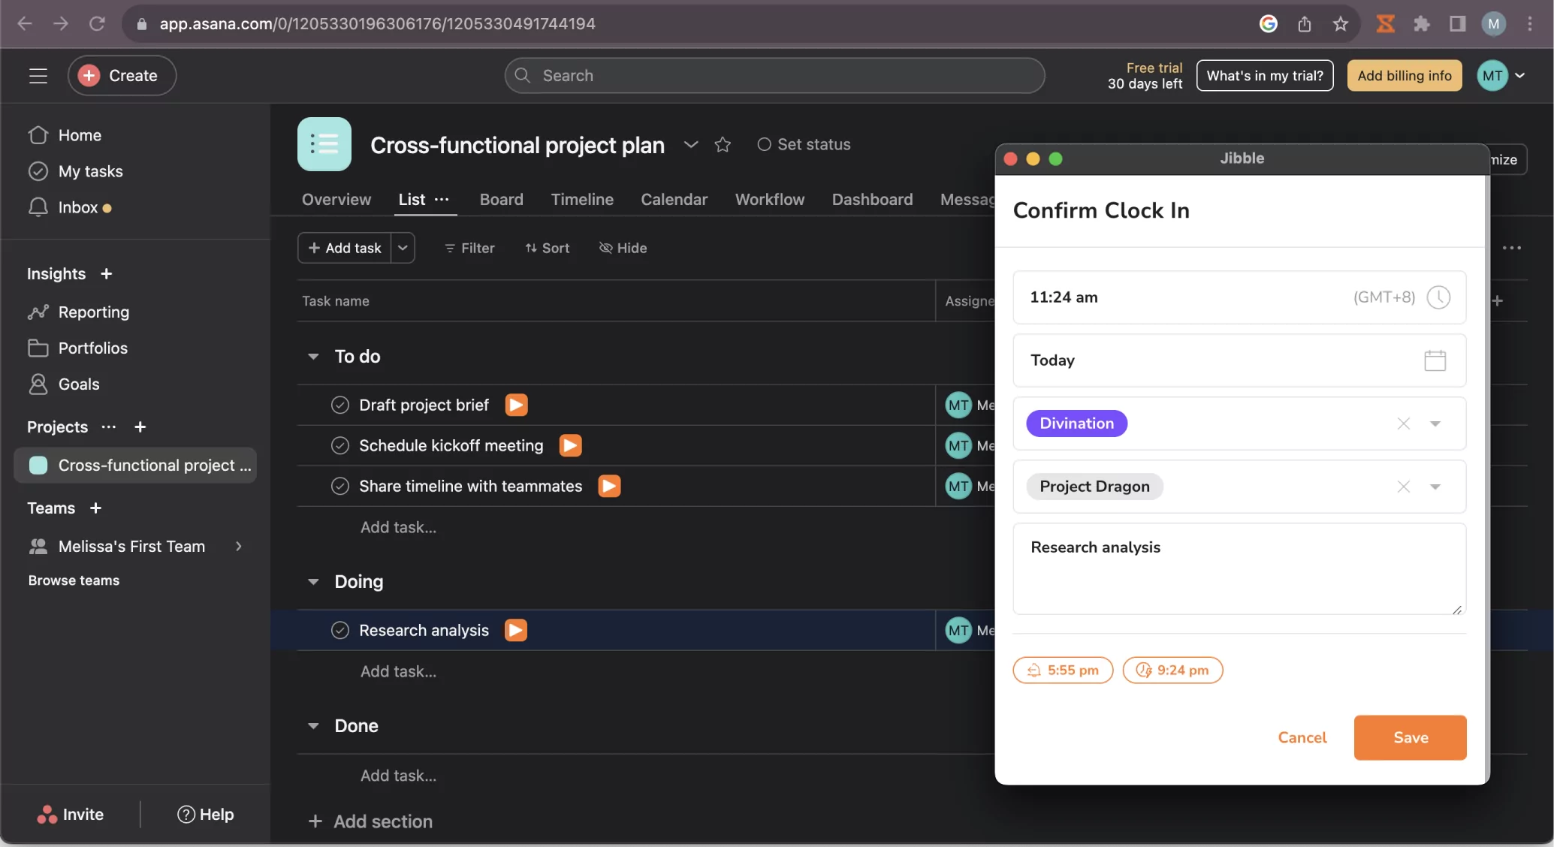1554x847 pixels.
Task: Open Hide fields option in toolbar
Action: pyautogui.click(x=623, y=248)
